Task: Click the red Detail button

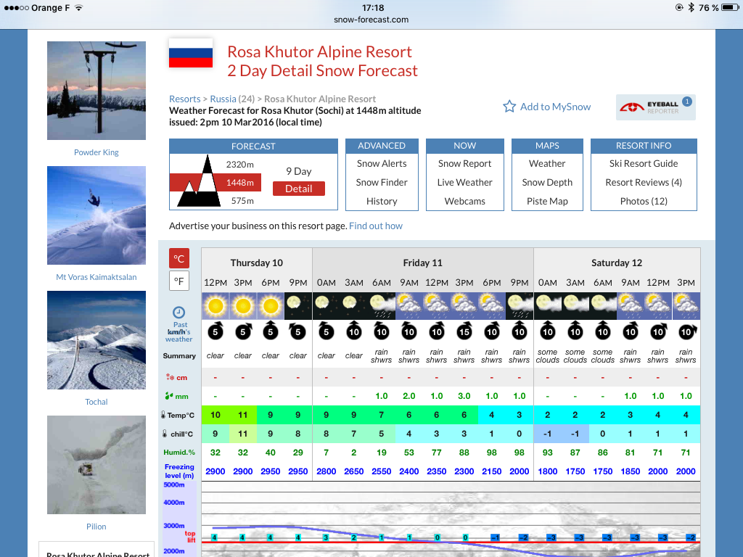Action: click(298, 189)
